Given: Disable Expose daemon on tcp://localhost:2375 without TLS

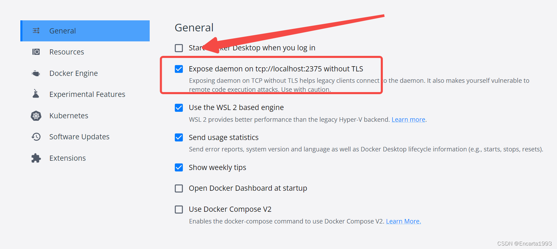Looking at the screenshot, I should click(179, 69).
